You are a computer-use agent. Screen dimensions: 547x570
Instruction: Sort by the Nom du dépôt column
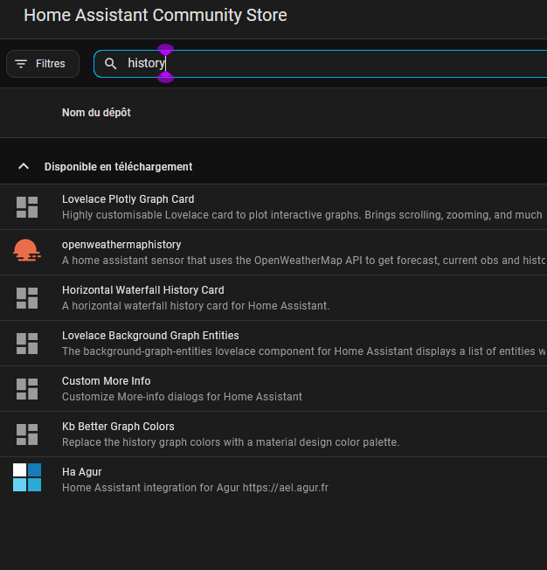coord(96,113)
